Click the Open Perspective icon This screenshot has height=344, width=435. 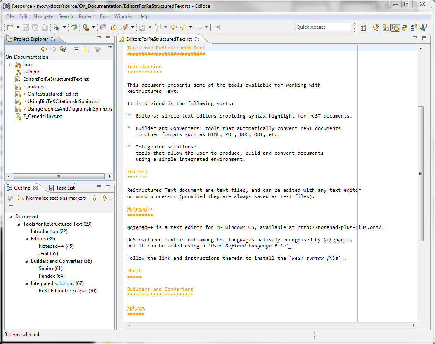[363, 28]
